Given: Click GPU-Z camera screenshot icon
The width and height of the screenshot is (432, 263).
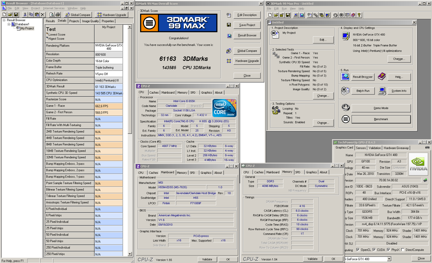Looking at the screenshot, I should [427, 148].
